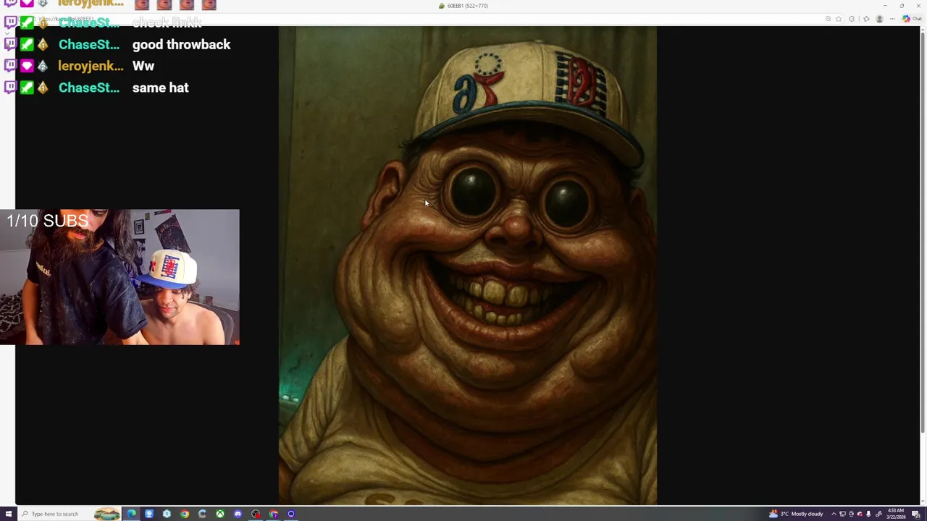Open Google Chrome from the taskbar

click(x=185, y=514)
